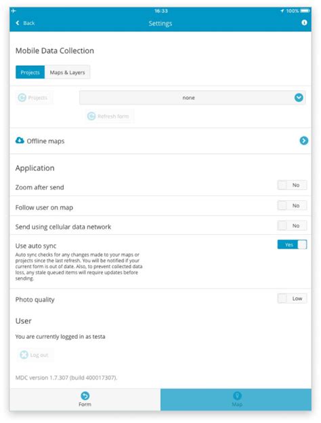The width and height of the screenshot is (321, 423).
Task: Select the Projects tab
Action: coord(30,72)
